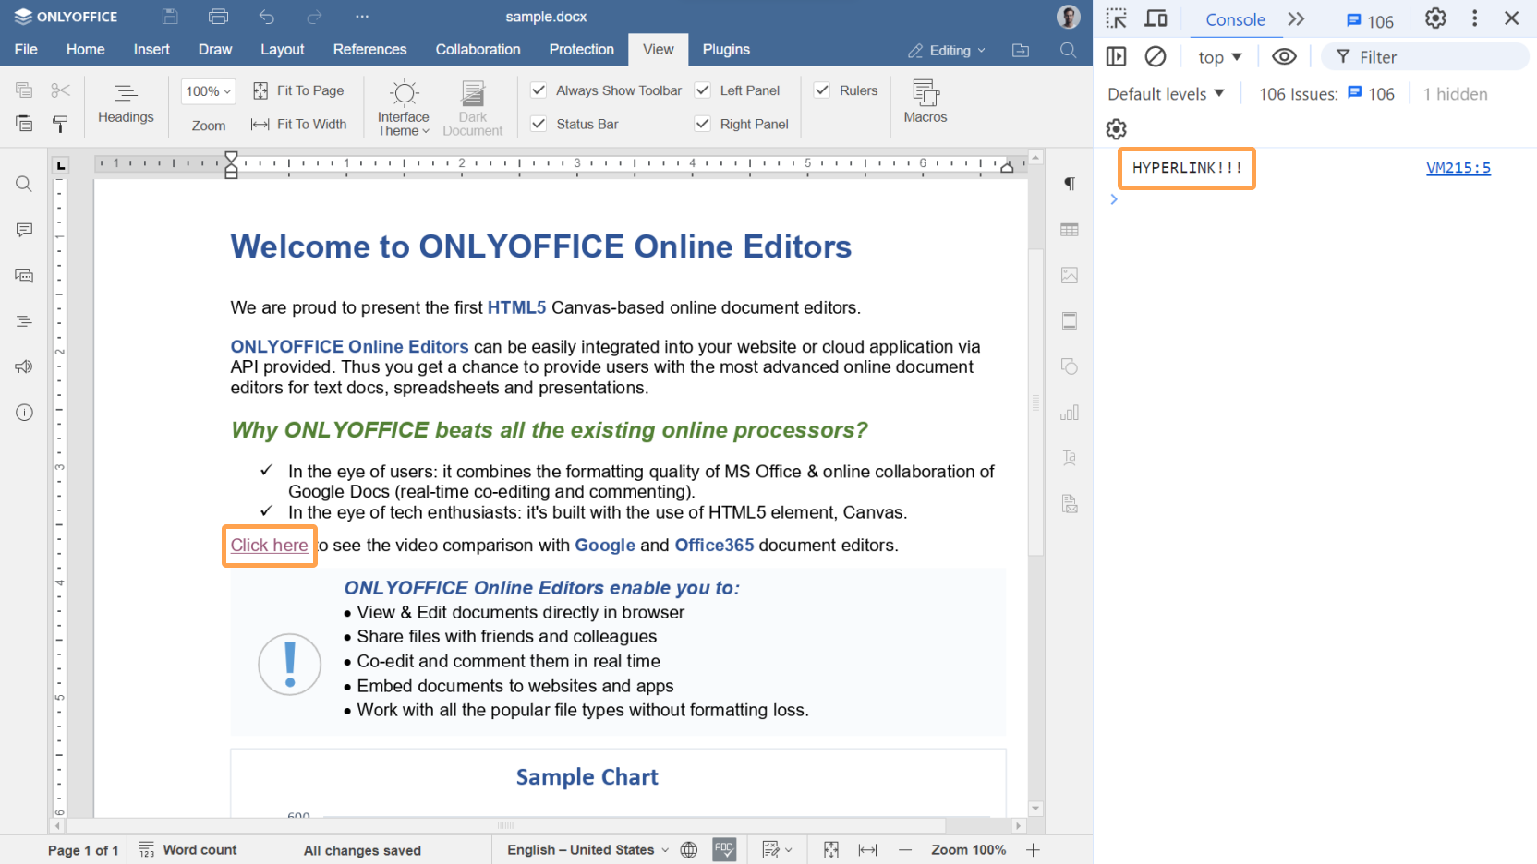Undo the last action
The image size is (1537, 864).
coord(267,17)
